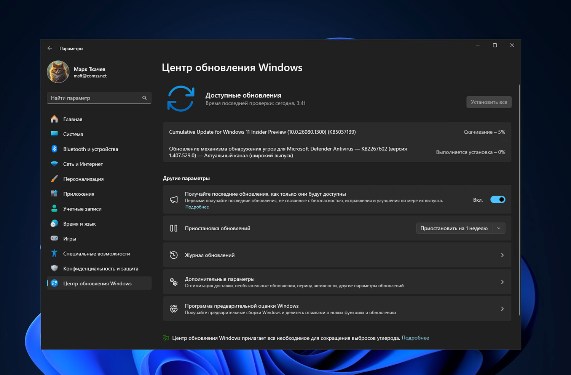Click the Доступные обновления heading
This screenshot has height=375, width=571.
(243, 95)
